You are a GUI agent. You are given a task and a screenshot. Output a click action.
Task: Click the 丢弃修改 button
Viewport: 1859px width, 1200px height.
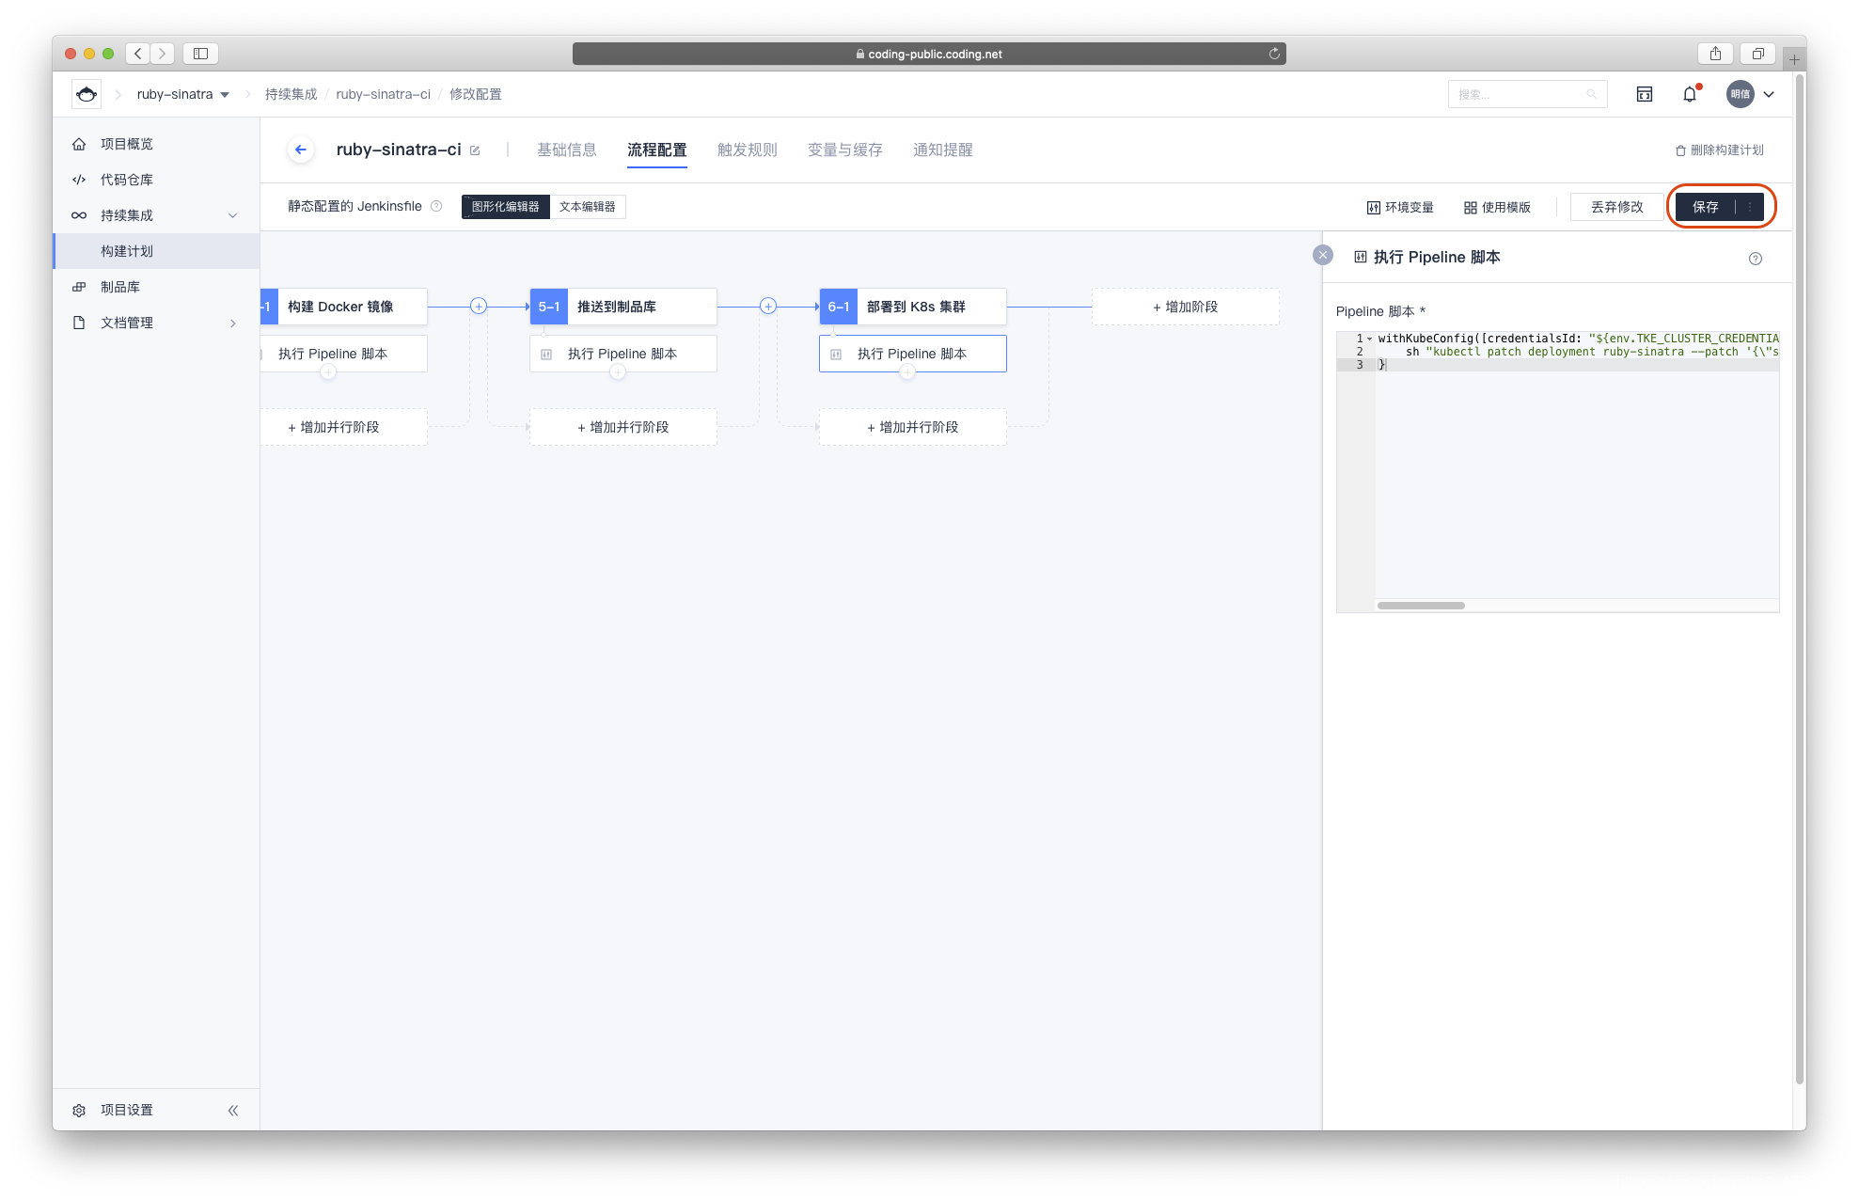(1616, 207)
